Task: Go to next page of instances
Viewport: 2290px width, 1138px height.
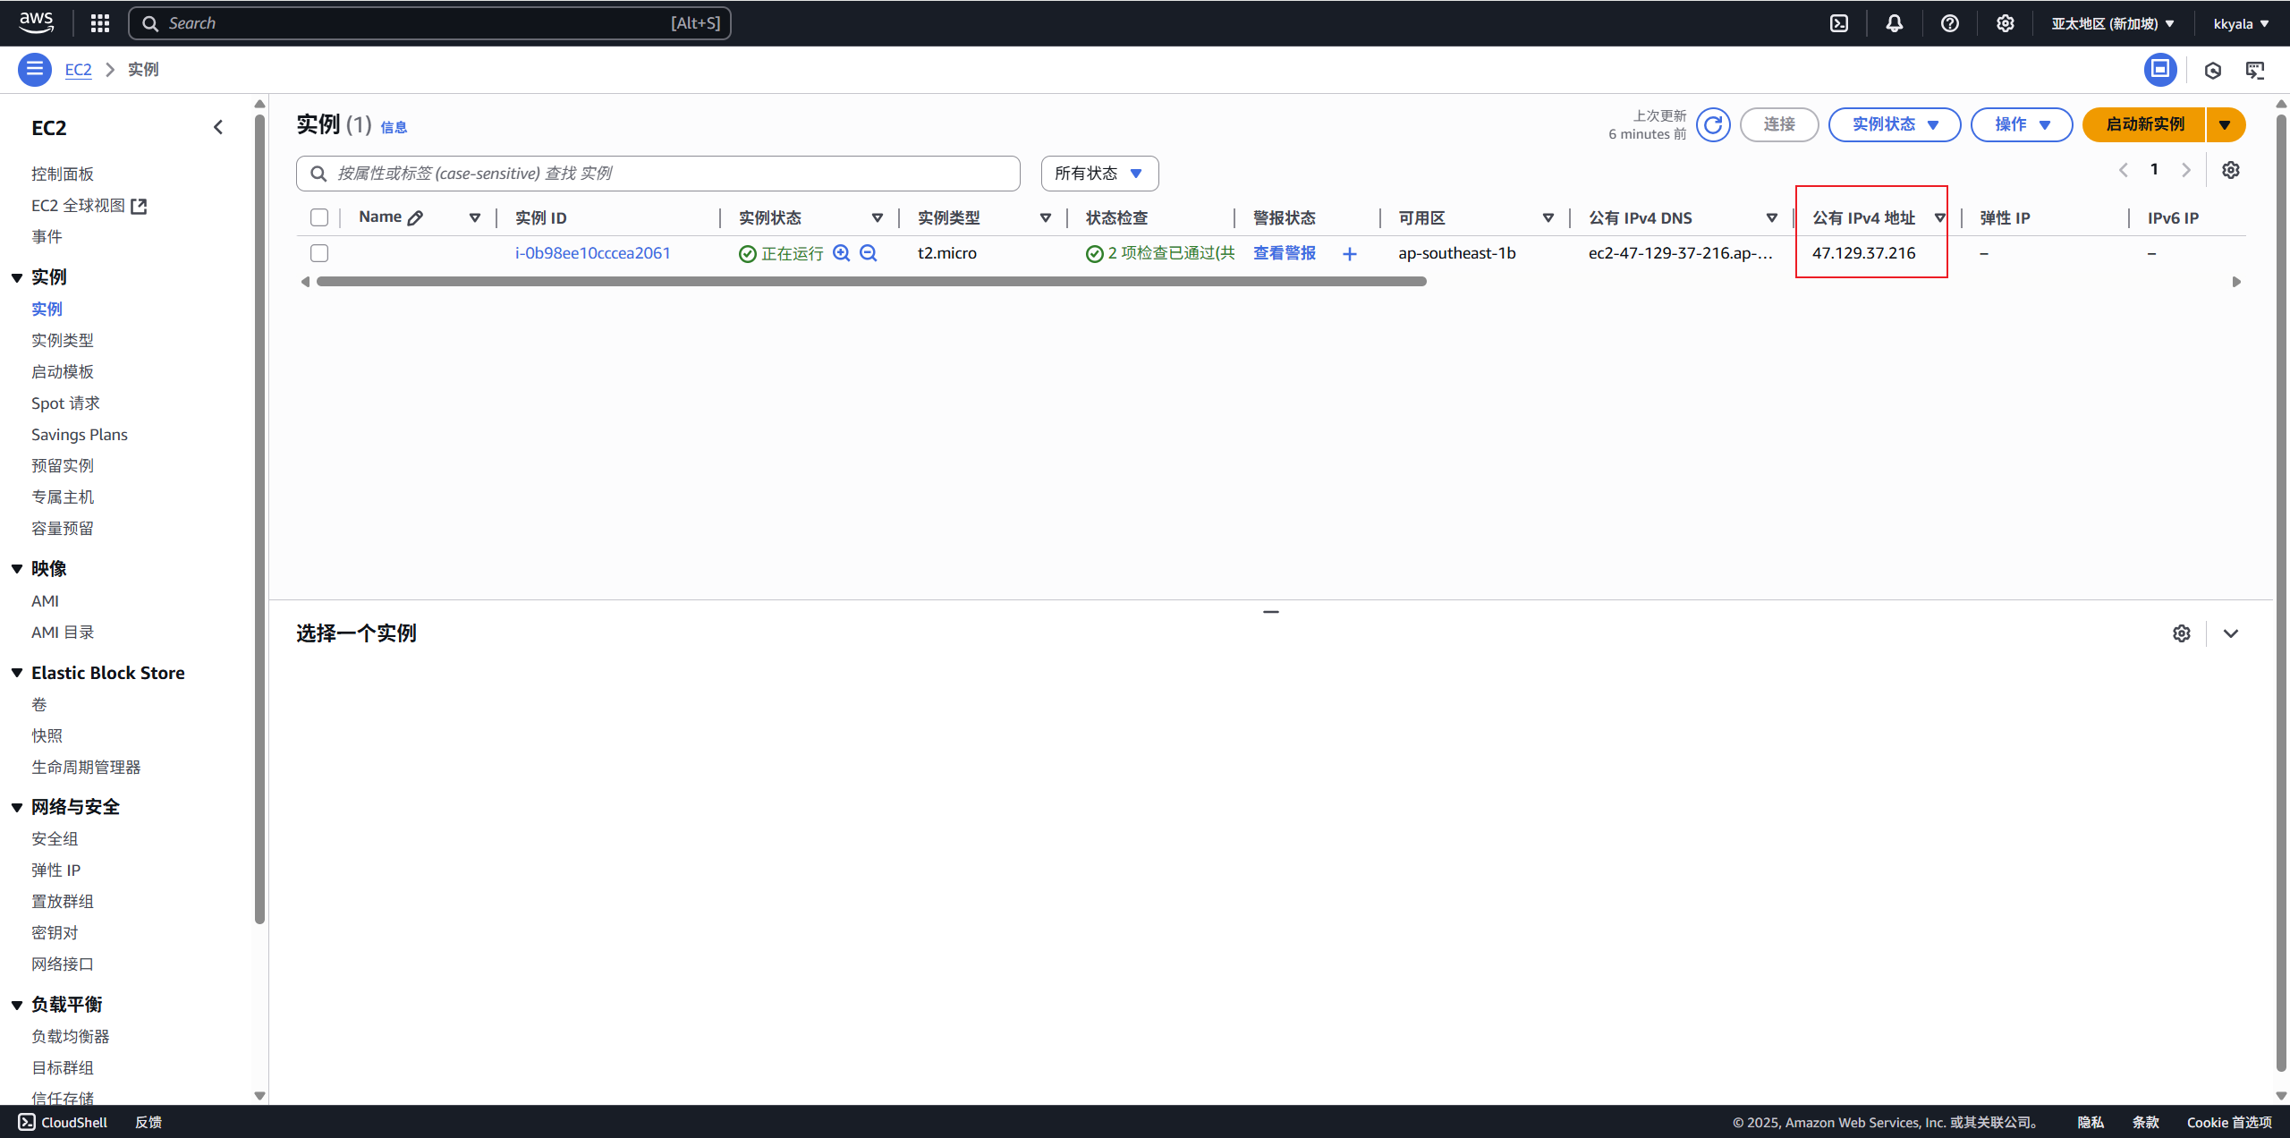Action: [2186, 170]
